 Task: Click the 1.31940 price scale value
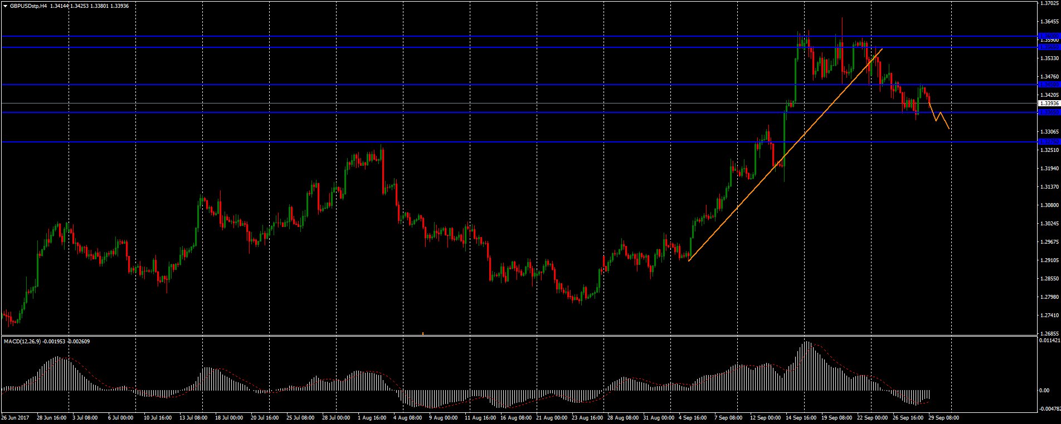pos(1050,168)
